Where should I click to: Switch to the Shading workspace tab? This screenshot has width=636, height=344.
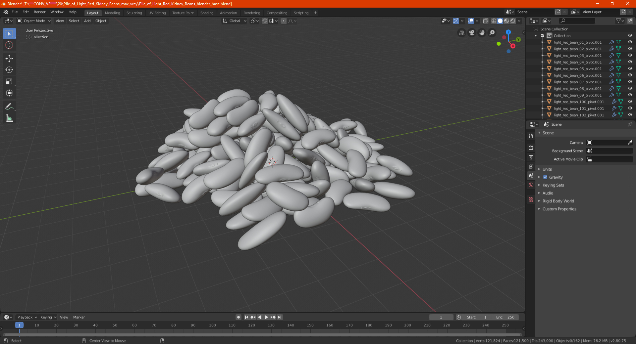207,13
